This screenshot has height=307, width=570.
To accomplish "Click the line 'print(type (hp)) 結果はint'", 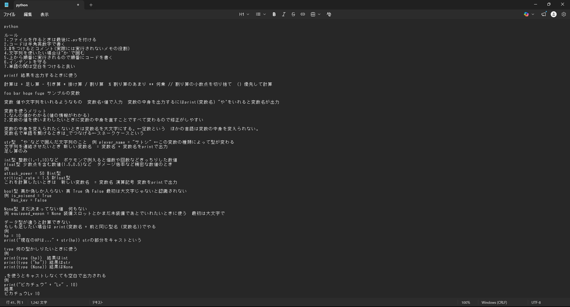I will [x=36, y=258].
